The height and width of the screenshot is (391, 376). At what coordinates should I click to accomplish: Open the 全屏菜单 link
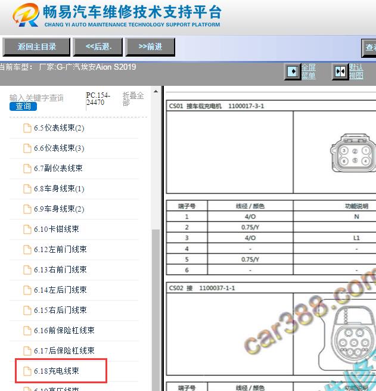(x=309, y=72)
